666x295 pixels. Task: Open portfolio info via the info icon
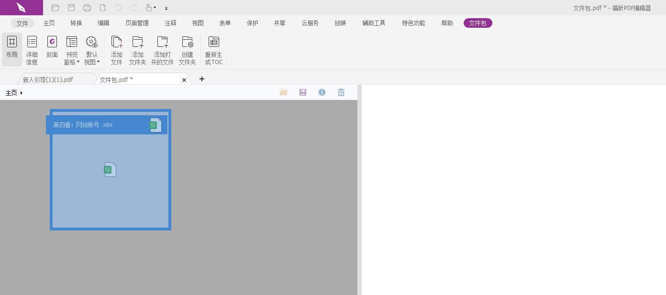[x=322, y=92]
